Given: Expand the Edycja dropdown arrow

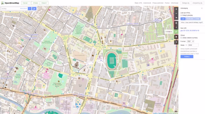Looking at the screenshot, I should click(30, 3).
